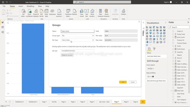Viewport: 190px width, 107px height.
Task: Open the Modeling ribbon tab
Action: [30, 6]
